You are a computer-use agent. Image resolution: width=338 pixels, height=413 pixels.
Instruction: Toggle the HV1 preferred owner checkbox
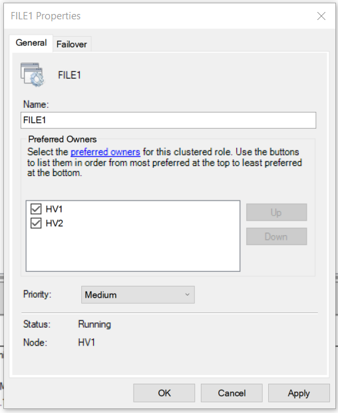36,209
